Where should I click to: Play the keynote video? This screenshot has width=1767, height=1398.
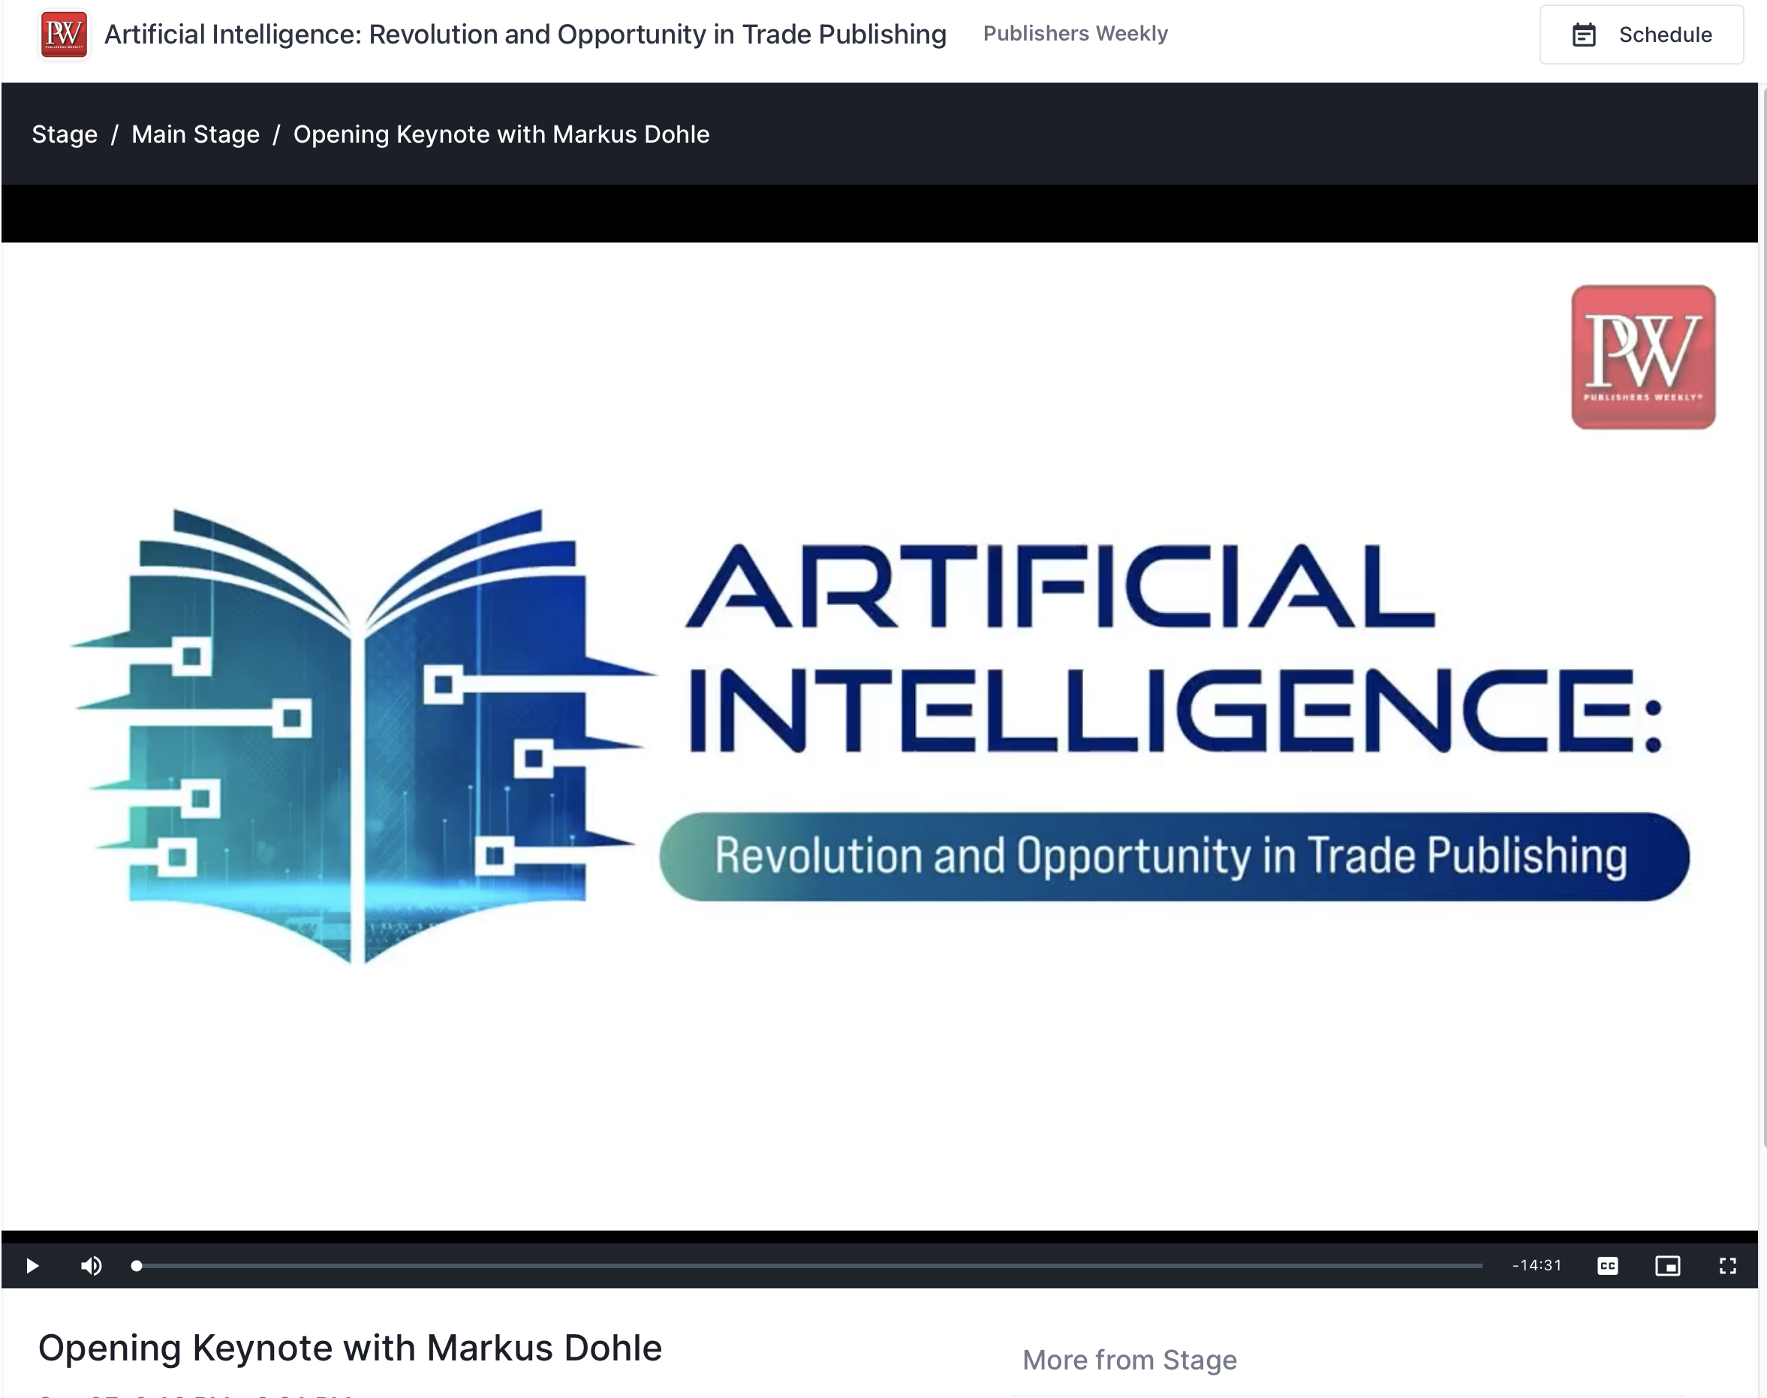pos(33,1265)
